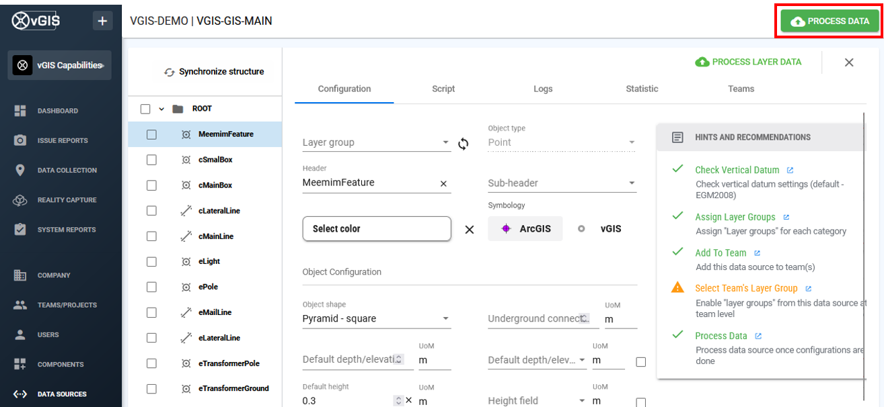Open Issue Reports in sidebar
This screenshot has height=407, width=884.
coord(62,140)
